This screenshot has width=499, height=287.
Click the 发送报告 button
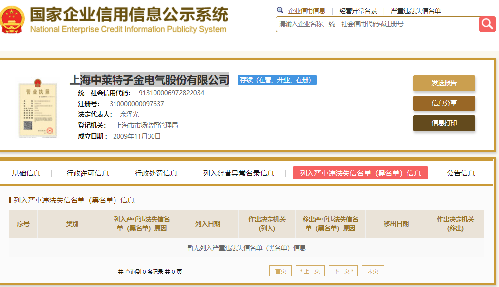444,83
